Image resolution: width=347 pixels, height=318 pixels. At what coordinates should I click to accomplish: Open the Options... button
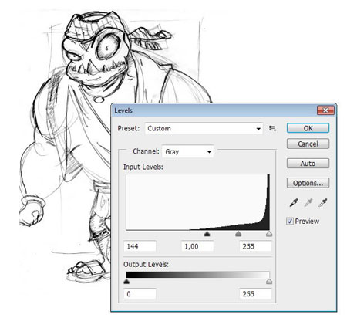tap(308, 183)
